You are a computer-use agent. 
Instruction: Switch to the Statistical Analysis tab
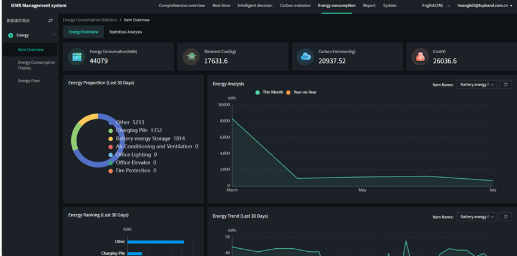pos(125,32)
